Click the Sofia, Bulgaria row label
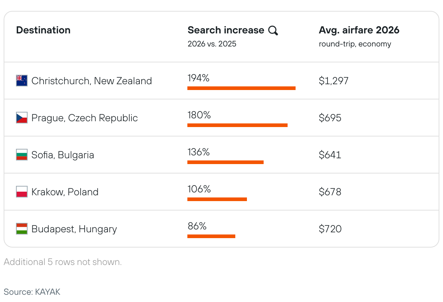443x302 pixels. tap(62, 155)
